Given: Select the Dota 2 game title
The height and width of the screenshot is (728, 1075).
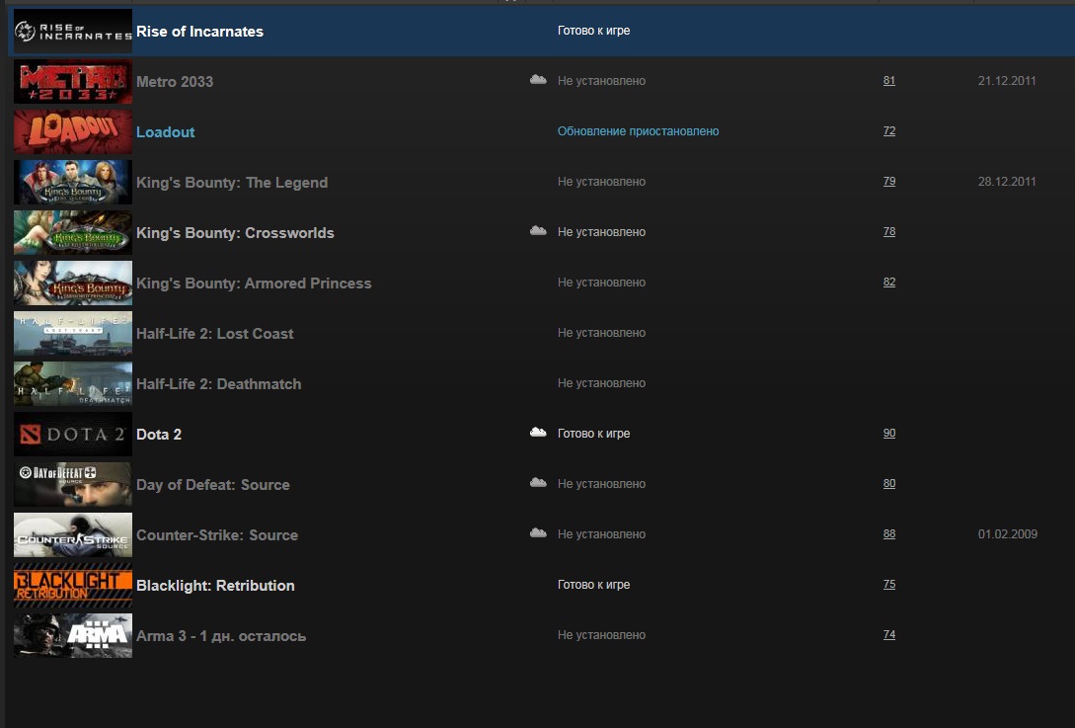Looking at the screenshot, I should click(x=158, y=435).
